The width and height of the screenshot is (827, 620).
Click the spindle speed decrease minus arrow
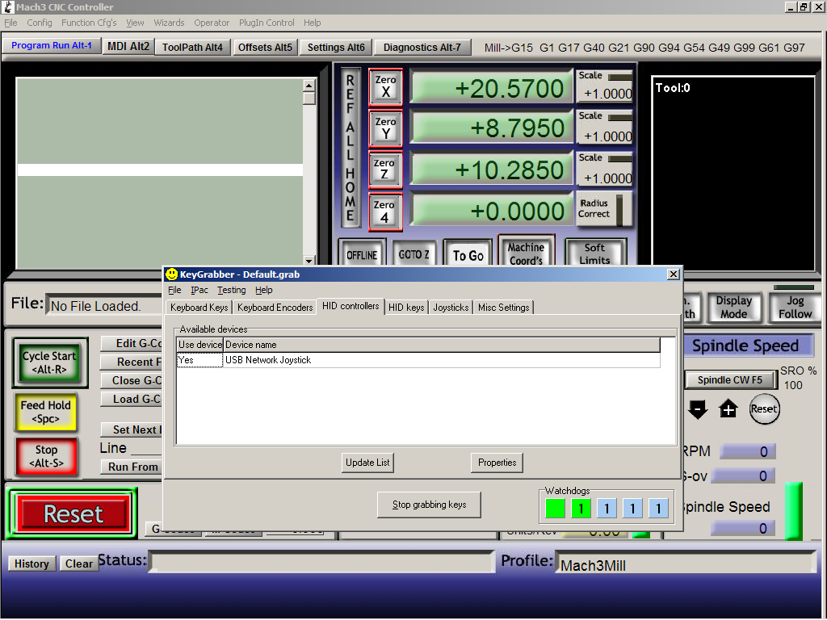698,409
